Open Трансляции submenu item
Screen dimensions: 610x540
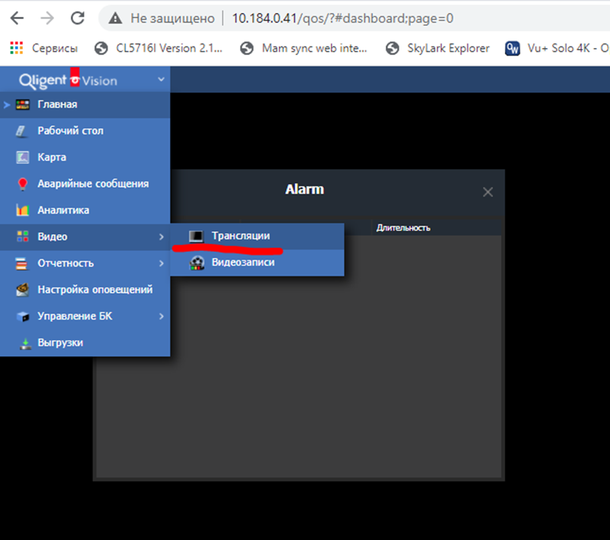pos(257,236)
